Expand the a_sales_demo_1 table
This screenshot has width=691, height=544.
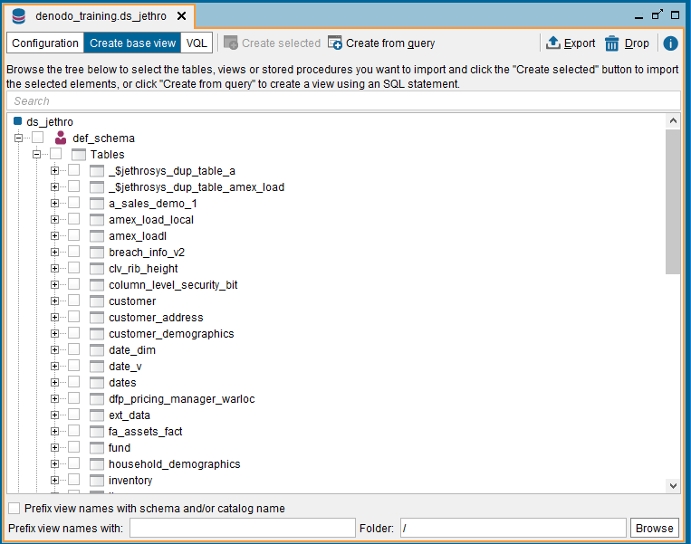coord(54,203)
